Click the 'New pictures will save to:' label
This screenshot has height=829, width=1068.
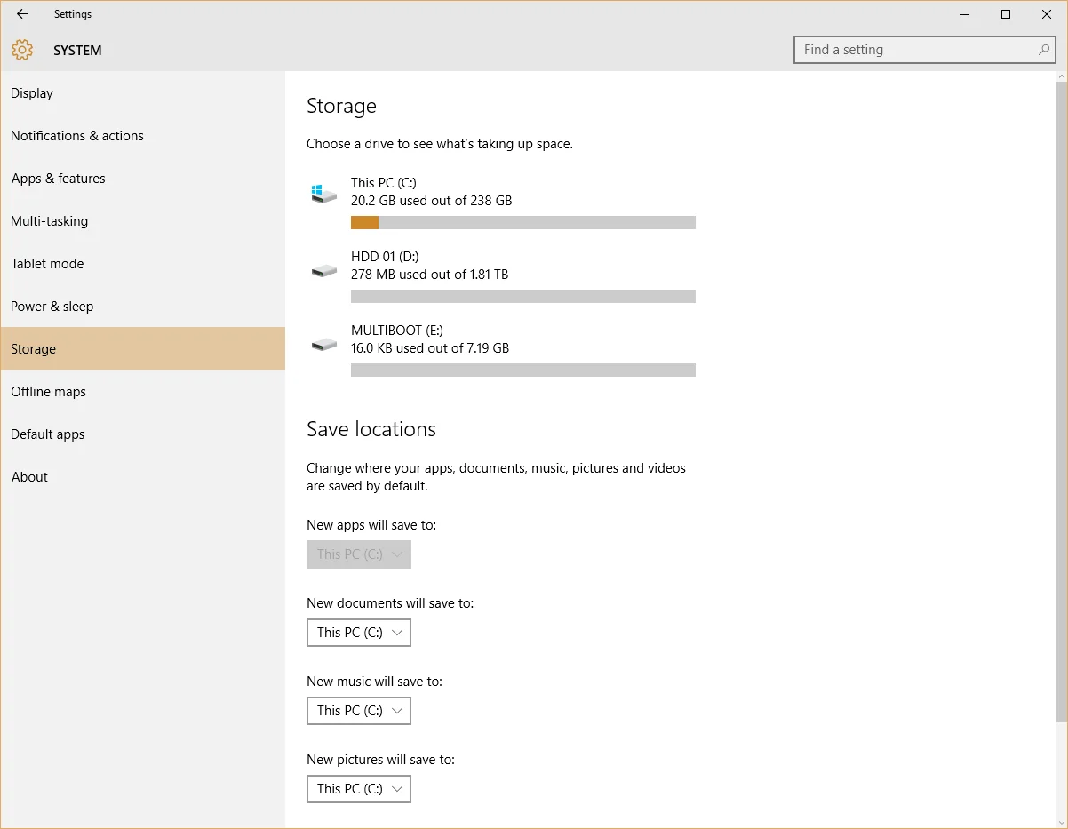point(380,760)
